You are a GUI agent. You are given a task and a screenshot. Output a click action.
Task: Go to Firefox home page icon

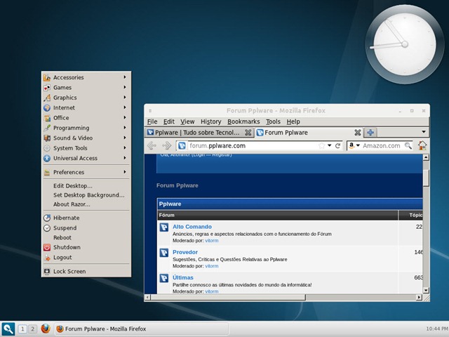422,145
